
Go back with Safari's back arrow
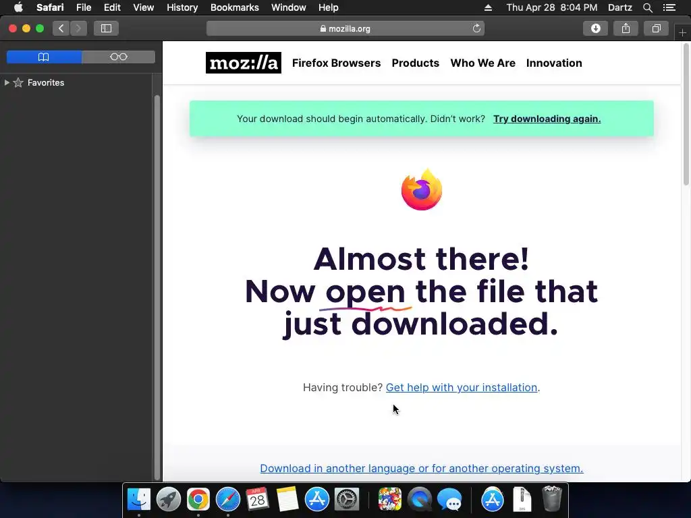point(61,28)
